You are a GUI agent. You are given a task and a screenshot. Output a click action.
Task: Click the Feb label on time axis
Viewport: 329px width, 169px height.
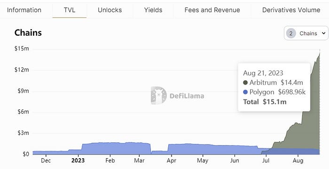point(110,161)
